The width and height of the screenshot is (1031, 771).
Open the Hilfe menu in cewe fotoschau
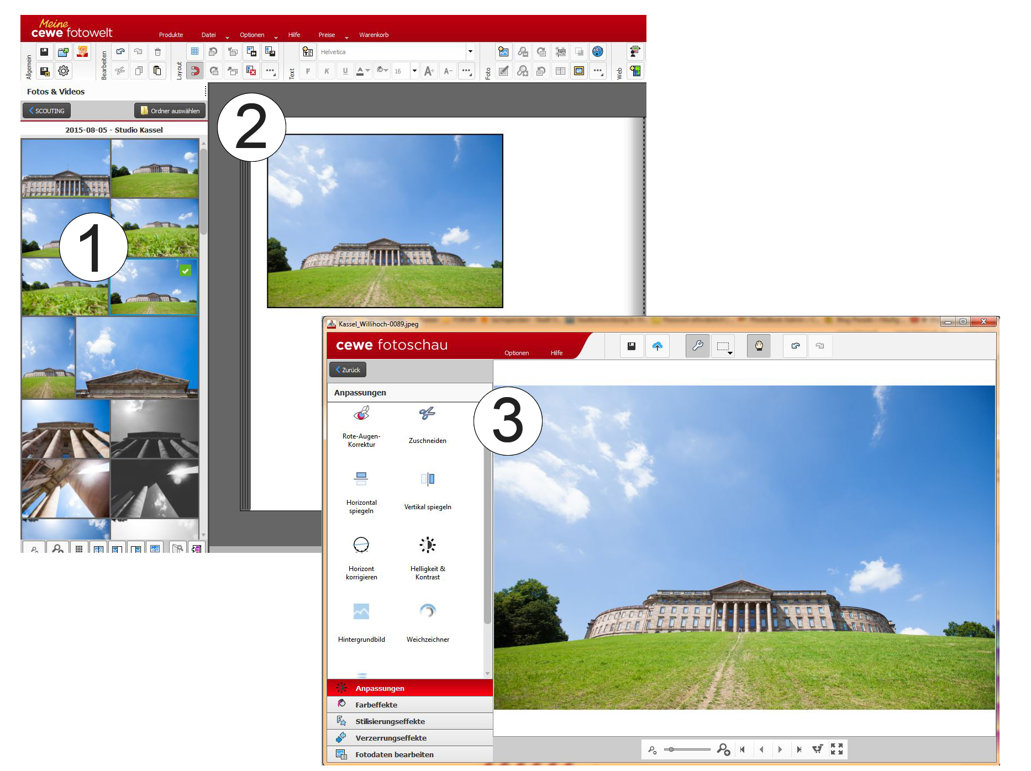pos(556,353)
